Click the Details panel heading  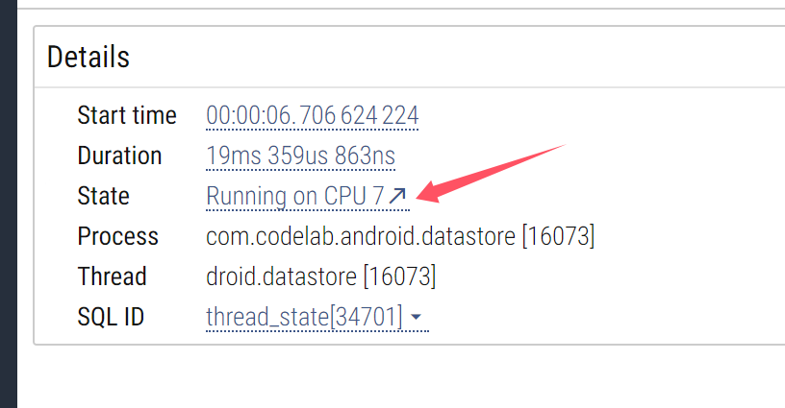coord(89,57)
